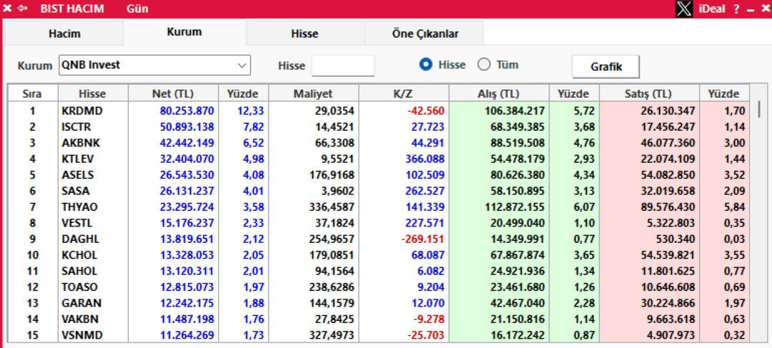772x348 pixels.
Task: Switch to the Kurum tab
Action: coord(184,32)
